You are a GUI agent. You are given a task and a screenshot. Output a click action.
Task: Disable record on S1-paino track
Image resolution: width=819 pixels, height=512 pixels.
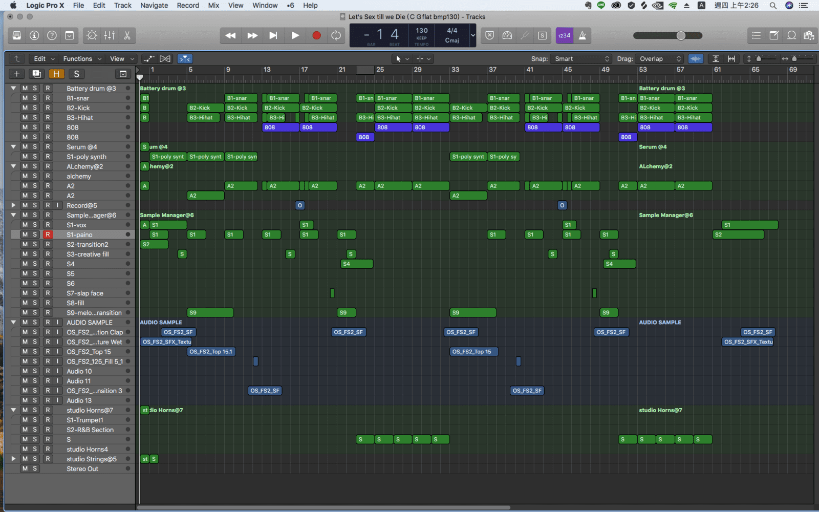click(48, 234)
